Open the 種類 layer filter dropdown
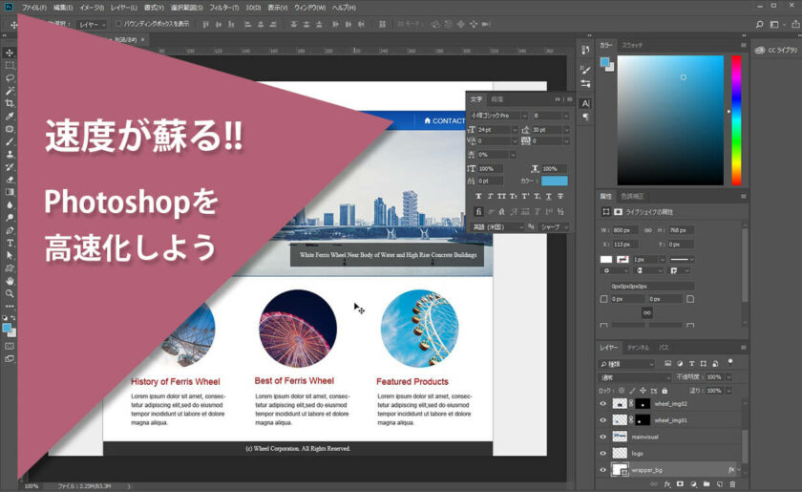This screenshot has width=802, height=492. point(626,364)
